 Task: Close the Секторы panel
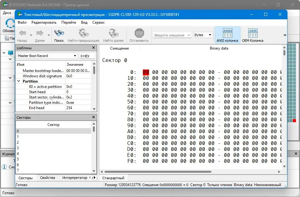(94, 117)
